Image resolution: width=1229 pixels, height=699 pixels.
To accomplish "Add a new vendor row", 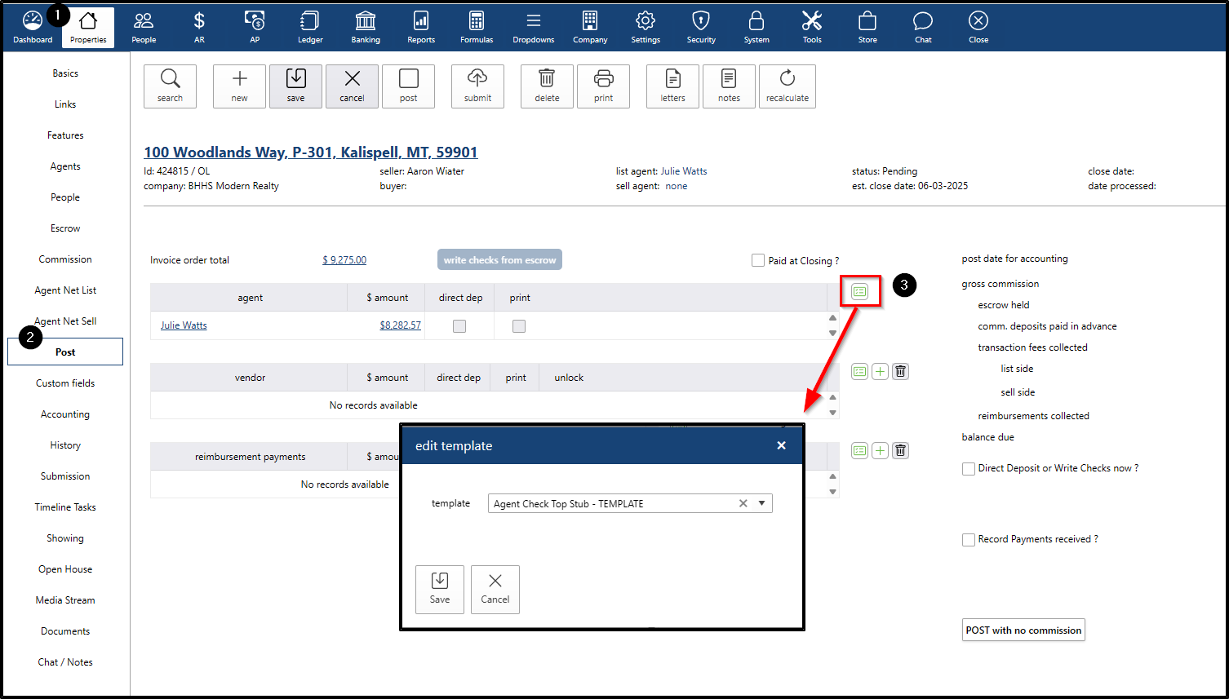I will [x=880, y=371].
